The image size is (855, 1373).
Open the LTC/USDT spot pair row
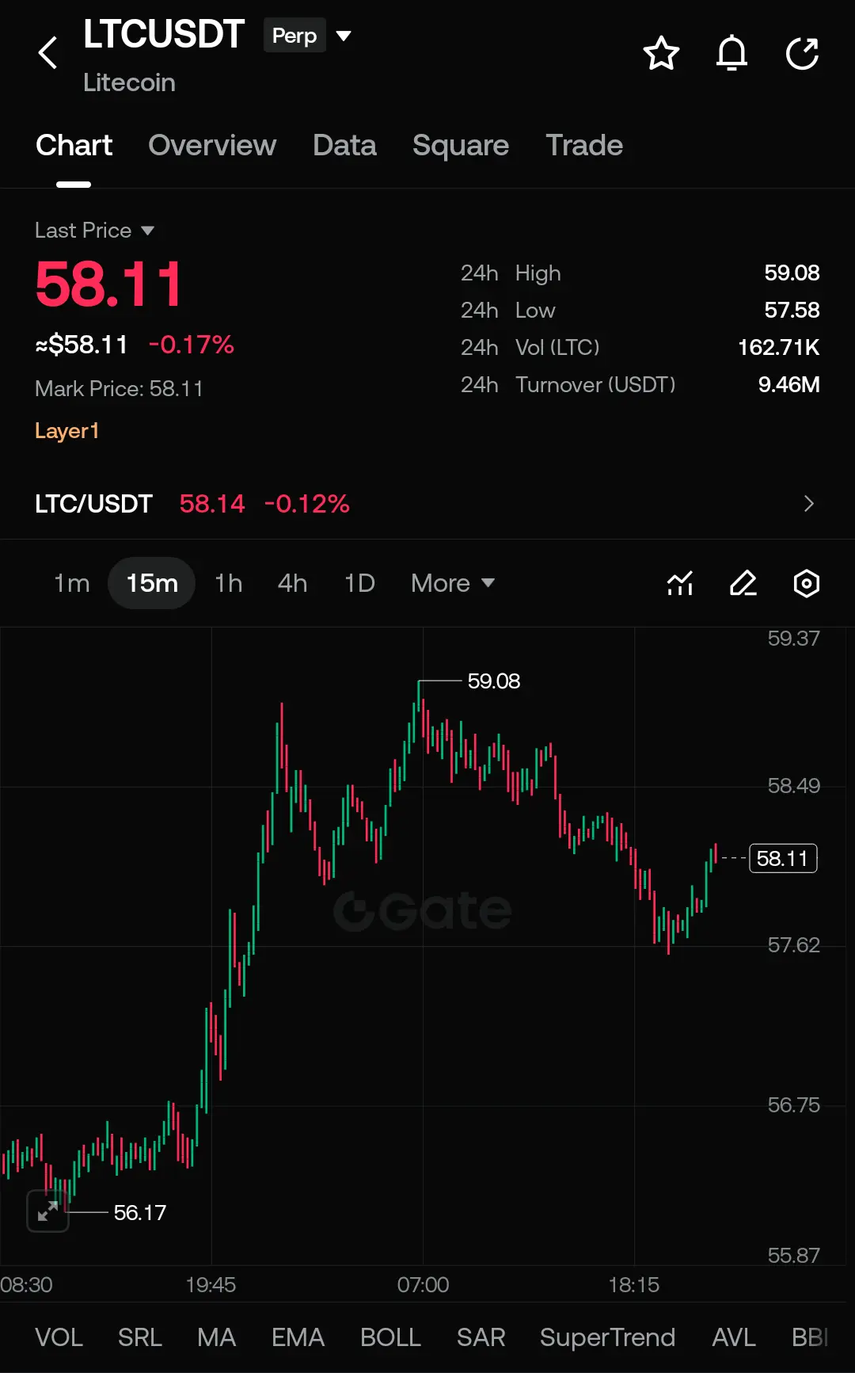427,504
